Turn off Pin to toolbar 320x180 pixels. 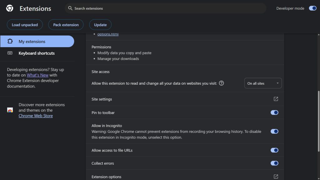click(x=274, y=112)
